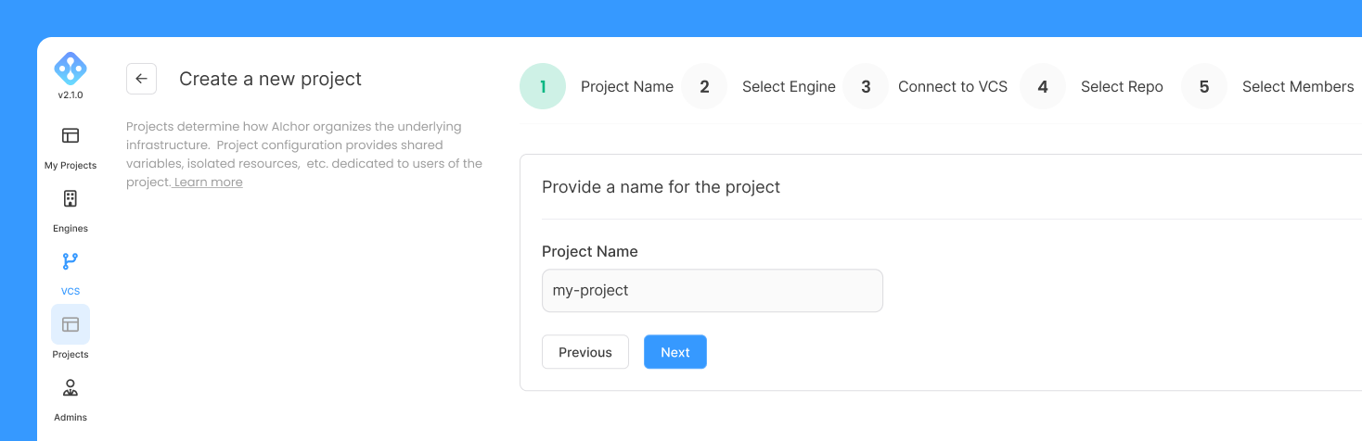Click the Select Repo step label
This screenshot has width=1362, height=441.
pyautogui.click(x=1122, y=86)
